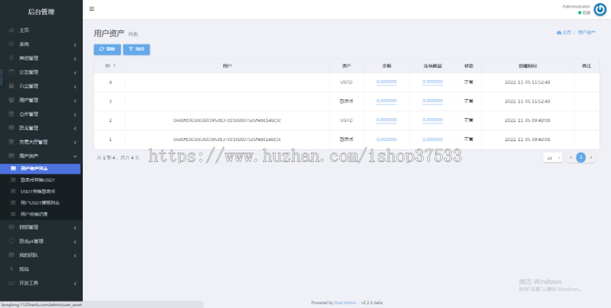This screenshot has height=308, width=611.
Task: Select the 用户资产列表 submenu item
Action: (x=40, y=169)
